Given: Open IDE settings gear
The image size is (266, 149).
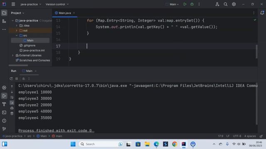Looking at the screenshot, I should coord(234,4).
